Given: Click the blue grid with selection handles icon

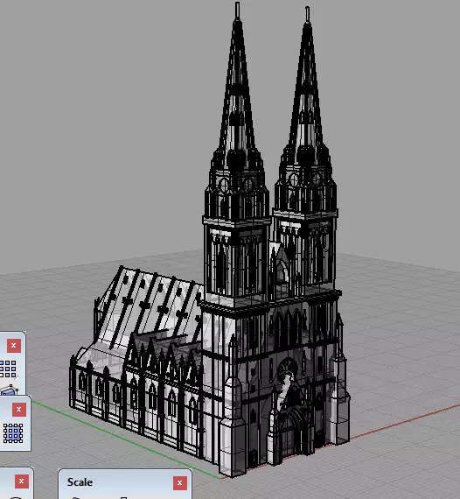Looking at the screenshot, I should [13, 433].
